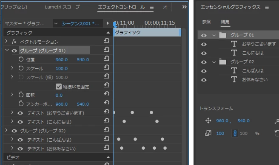Image resolution: width=279 pixels, height=165 pixels.
Task: Show overflow panels with double arrow
Action: (185, 7)
